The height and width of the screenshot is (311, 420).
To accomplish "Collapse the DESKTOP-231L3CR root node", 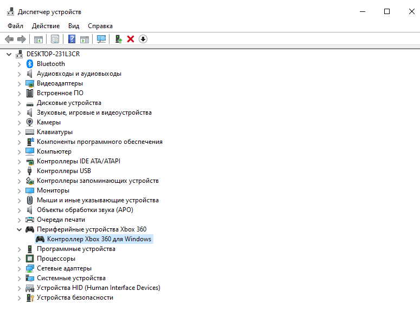I will 9,54.
